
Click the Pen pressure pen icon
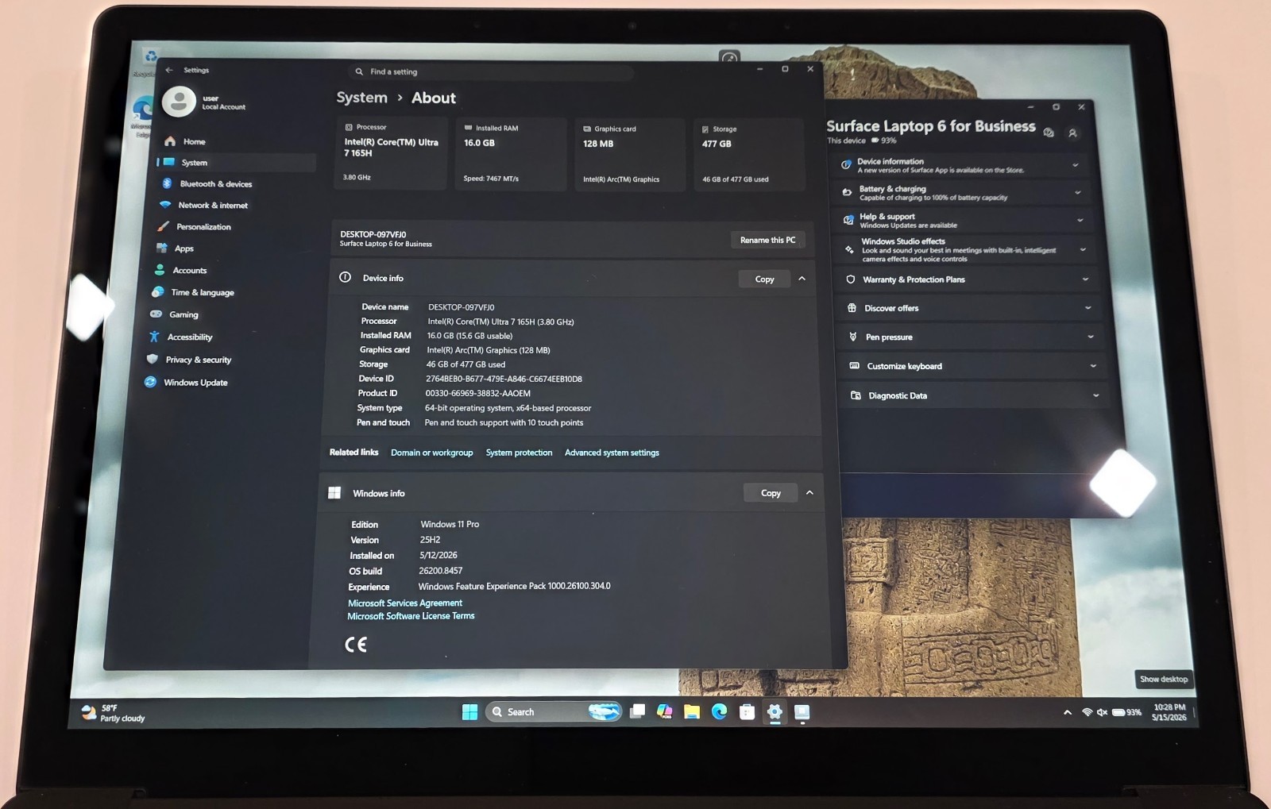tap(853, 337)
